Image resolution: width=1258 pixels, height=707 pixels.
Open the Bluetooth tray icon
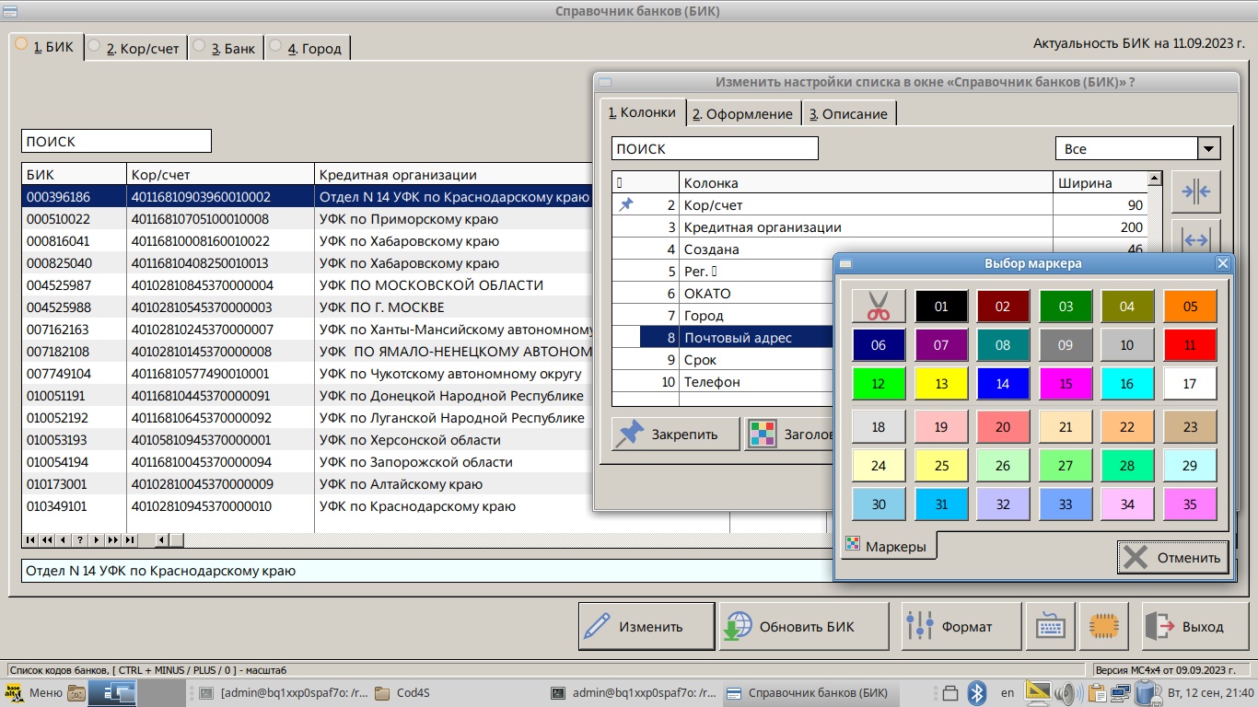(x=977, y=693)
